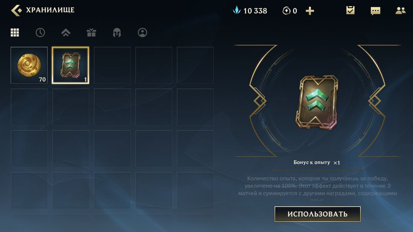Screen dimensions: 413x232
Task: Click the large XP boost preview image
Action: (317, 102)
